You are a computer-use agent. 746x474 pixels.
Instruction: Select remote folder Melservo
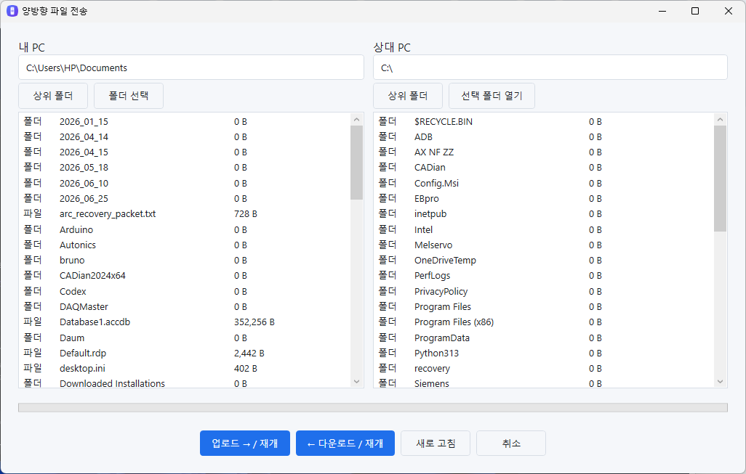coord(543,245)
